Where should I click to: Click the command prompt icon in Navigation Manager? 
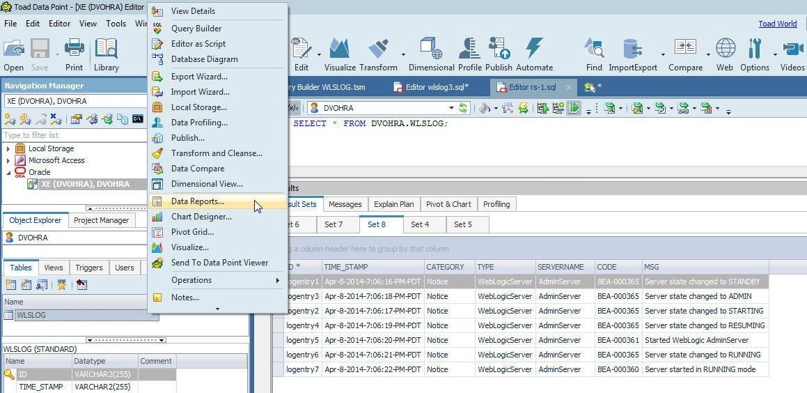click(x=137, y=119)
